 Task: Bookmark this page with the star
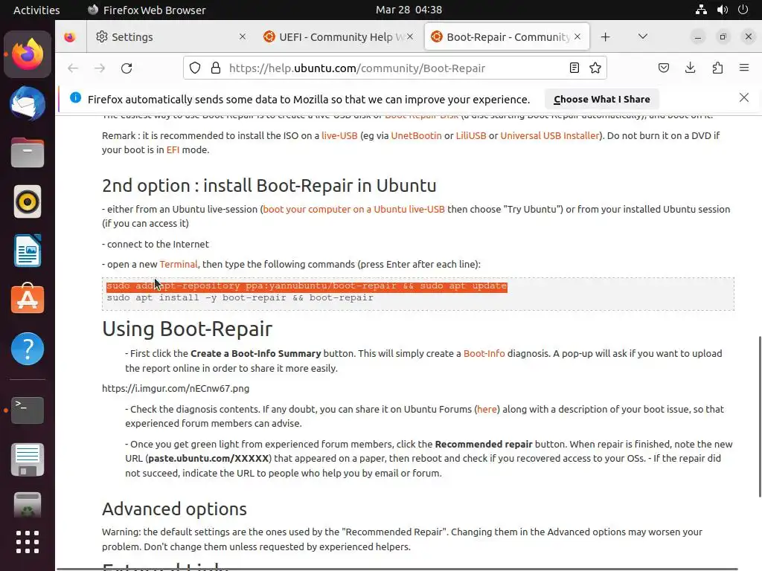click(595, 68)
